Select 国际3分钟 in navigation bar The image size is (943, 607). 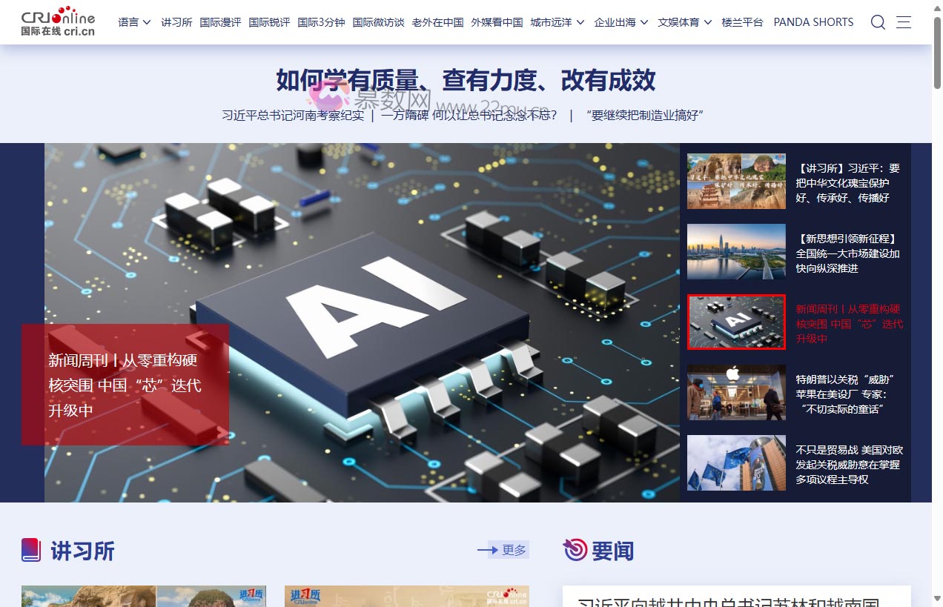(321, 22)
